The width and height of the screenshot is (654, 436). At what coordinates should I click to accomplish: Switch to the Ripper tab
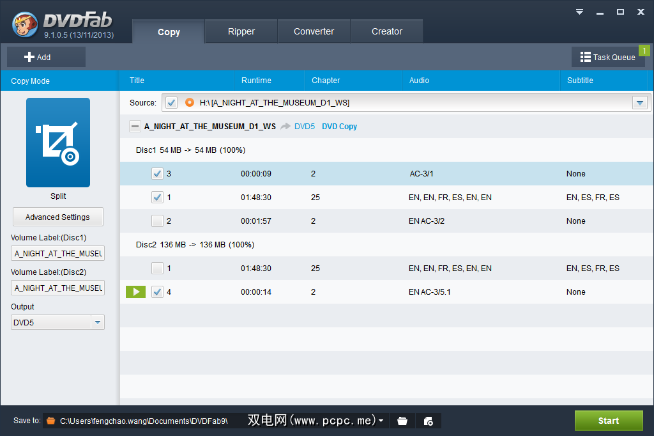(241, 31)
